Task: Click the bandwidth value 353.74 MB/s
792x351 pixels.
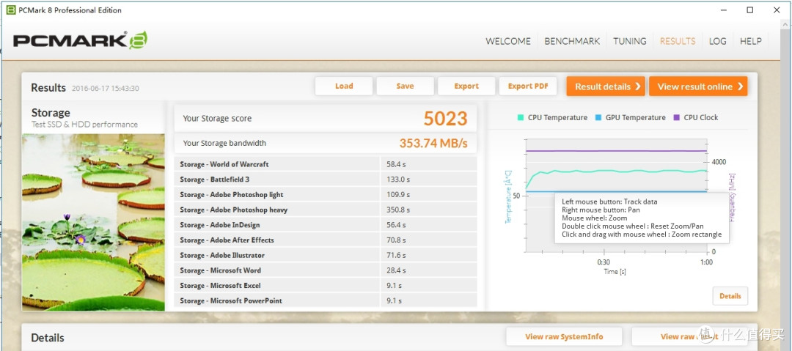Action: point(433,143)
